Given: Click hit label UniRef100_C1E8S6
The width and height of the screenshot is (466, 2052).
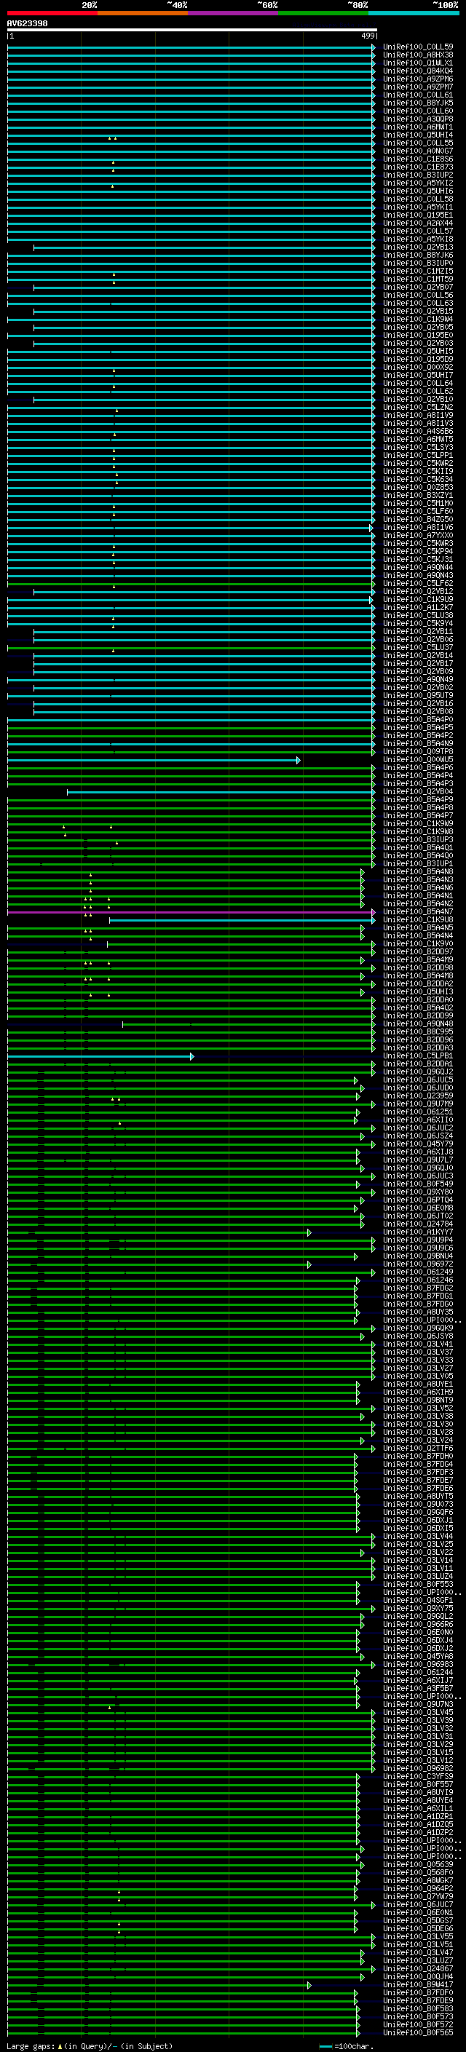Looking at the screenshot, I should pyautogui.click(x=418, y=159).
